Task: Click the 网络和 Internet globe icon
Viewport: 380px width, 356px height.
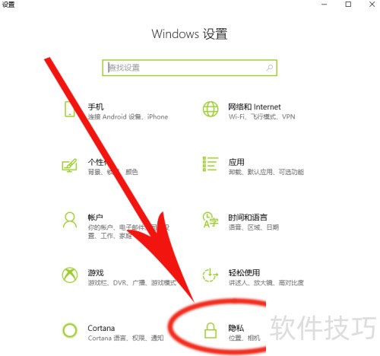Action: click(x=211, y=109)
